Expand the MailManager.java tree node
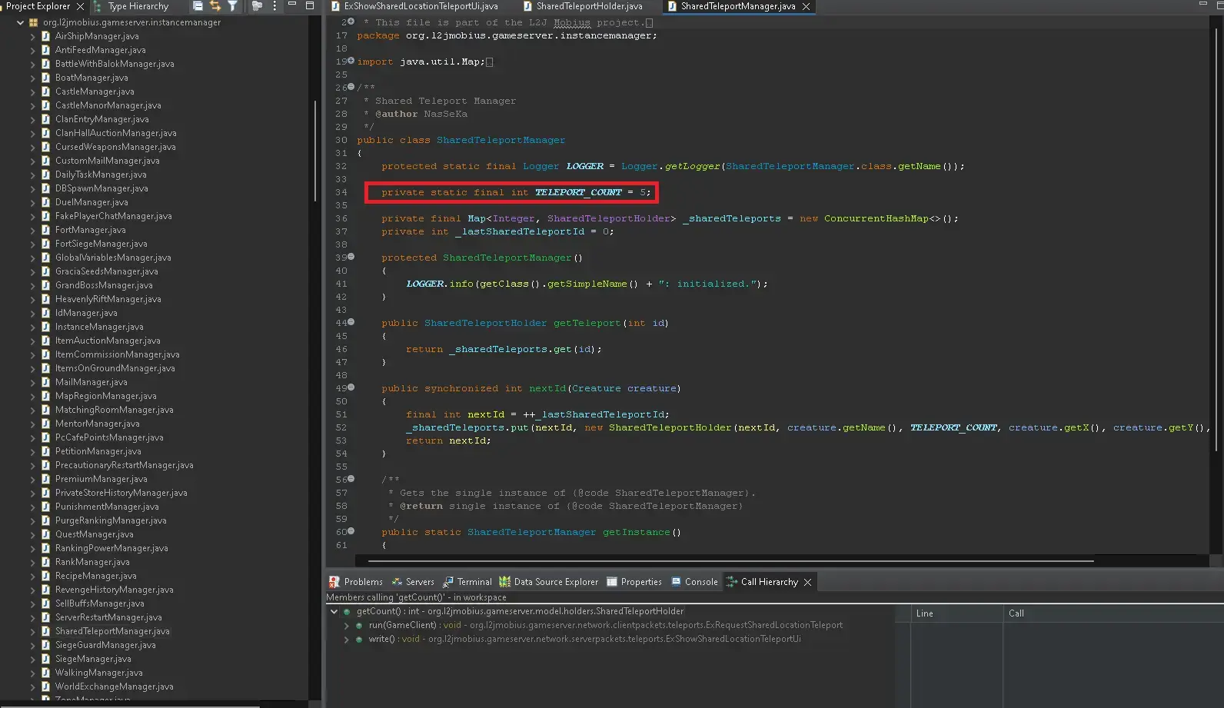This screenshot has height=708, width=1224. click(x=32, y=382)
